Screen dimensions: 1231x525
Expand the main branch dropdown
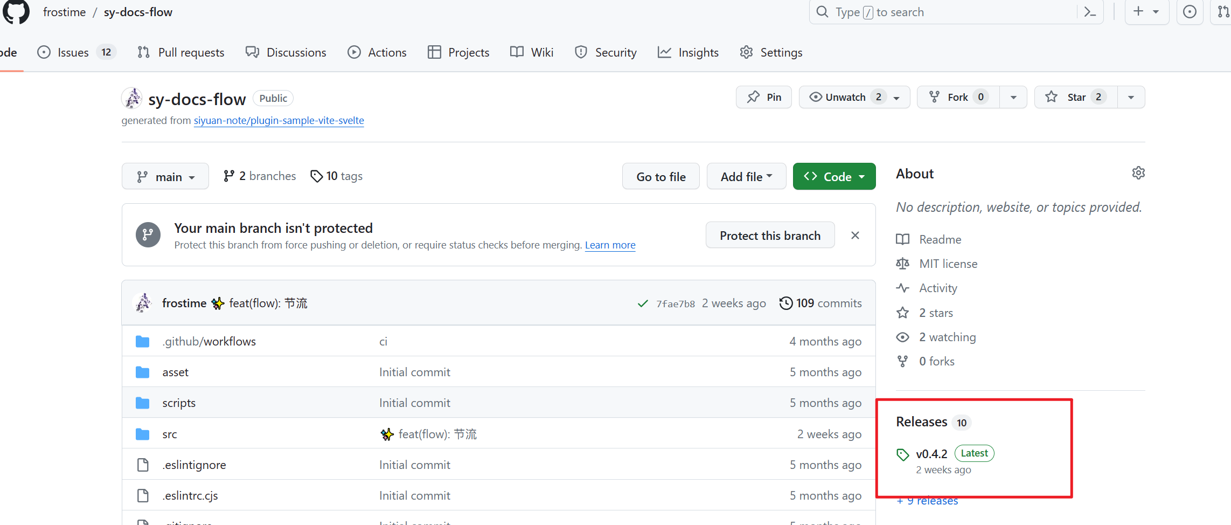tap(165, 177)
